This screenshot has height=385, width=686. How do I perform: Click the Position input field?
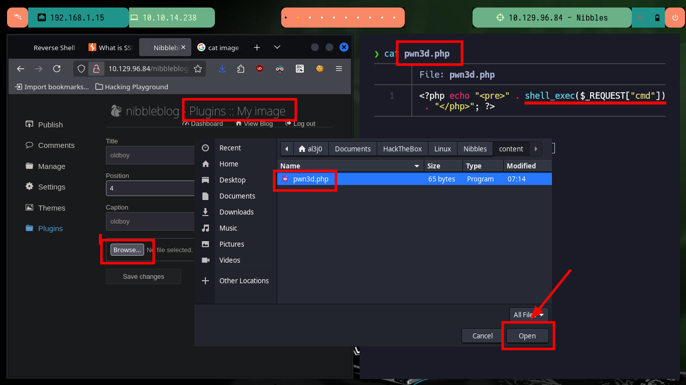click(150, 188)
